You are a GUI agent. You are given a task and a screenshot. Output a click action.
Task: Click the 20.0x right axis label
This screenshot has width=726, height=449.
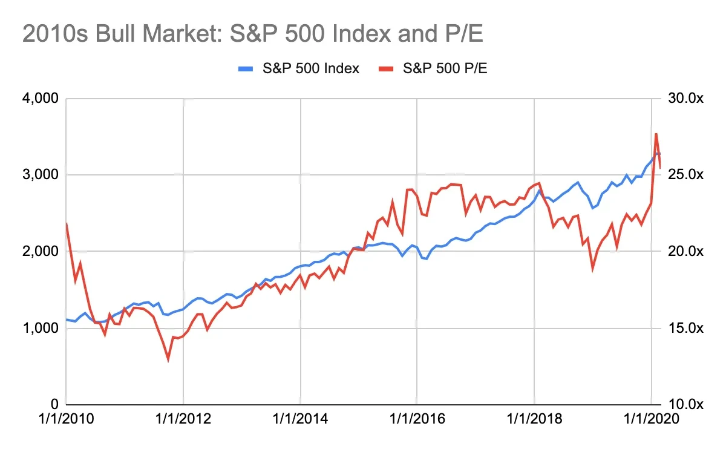(685, 251)
